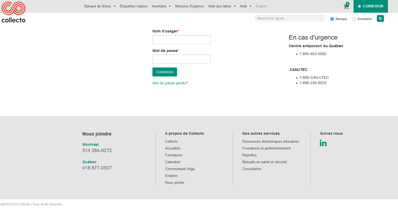This screenshot has width=398, height=208.
Task: Expand the Aide dropdown menu
Action: pos(246,6)
